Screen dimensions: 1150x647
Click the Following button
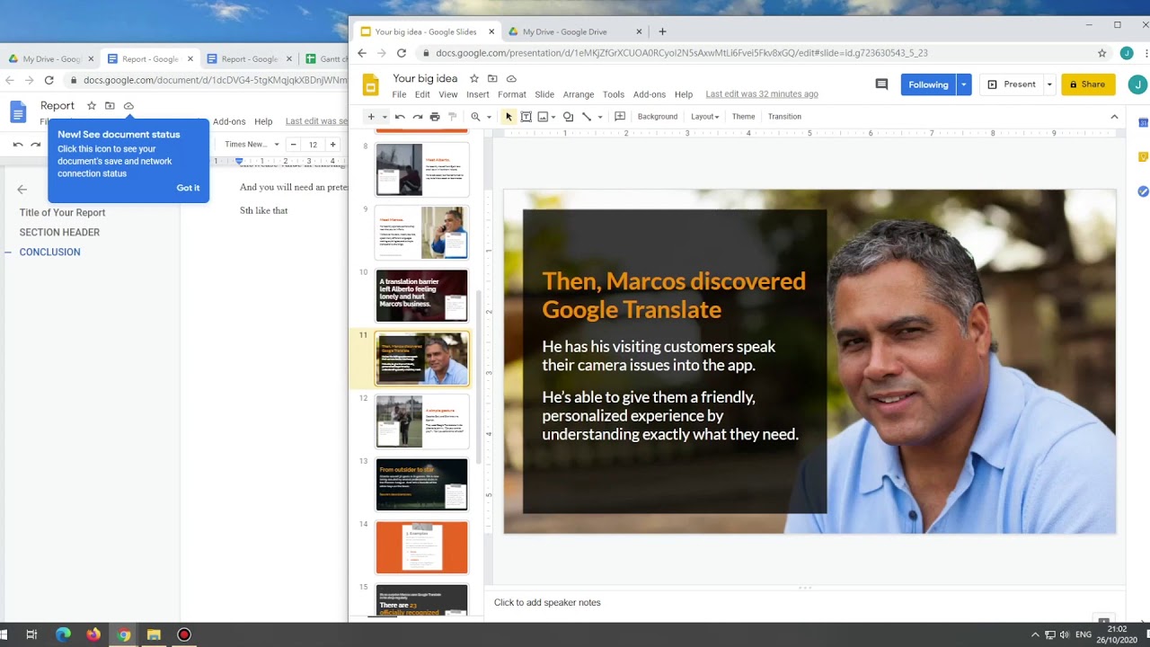[928, 84]
